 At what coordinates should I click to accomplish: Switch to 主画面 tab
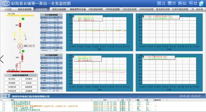tap(8, 9)
